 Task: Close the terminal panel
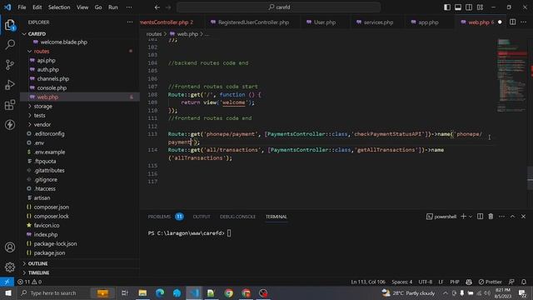click(524, 217)
